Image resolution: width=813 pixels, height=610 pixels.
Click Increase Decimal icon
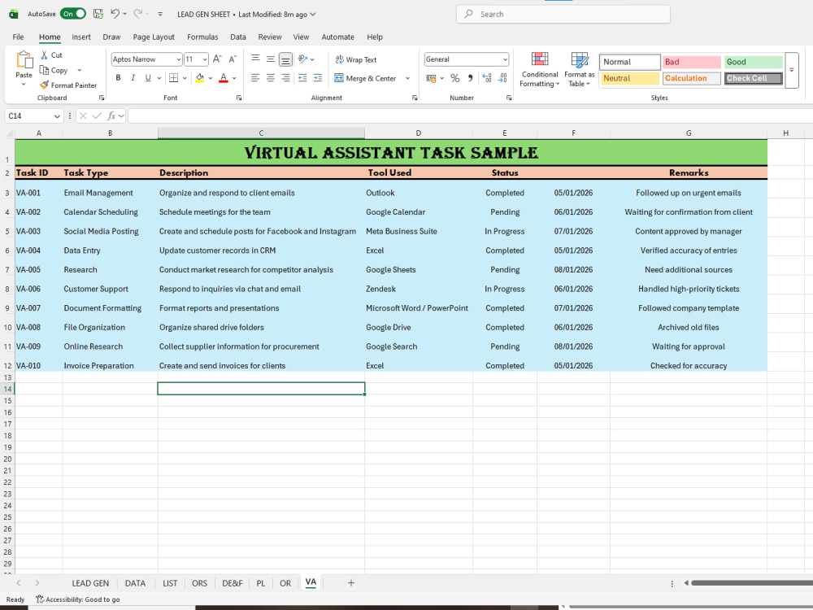[x=487, y=78]
